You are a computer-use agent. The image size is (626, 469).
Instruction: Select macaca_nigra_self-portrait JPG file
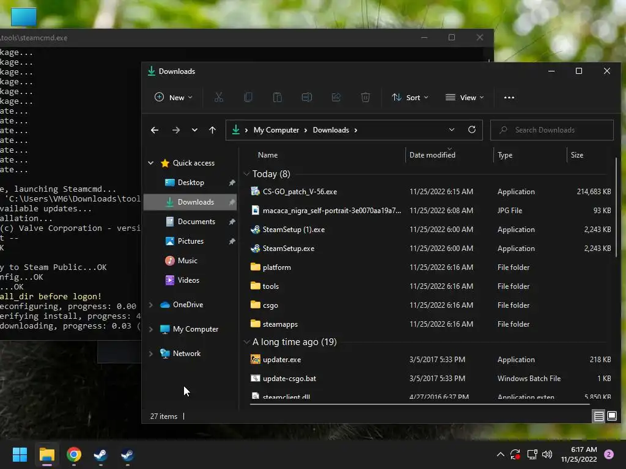pos(430,211)
